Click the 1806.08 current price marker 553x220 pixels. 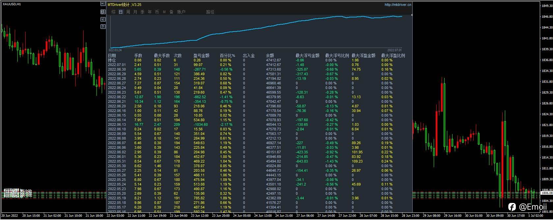546,193
